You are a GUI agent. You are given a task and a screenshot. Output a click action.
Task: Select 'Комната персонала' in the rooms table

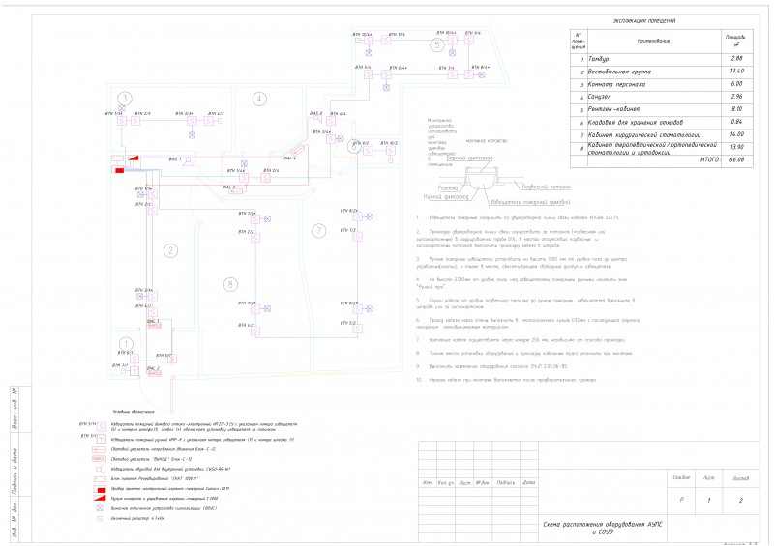pos(616,84)
